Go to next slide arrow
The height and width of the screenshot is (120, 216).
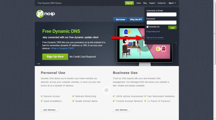coord(176,44)
